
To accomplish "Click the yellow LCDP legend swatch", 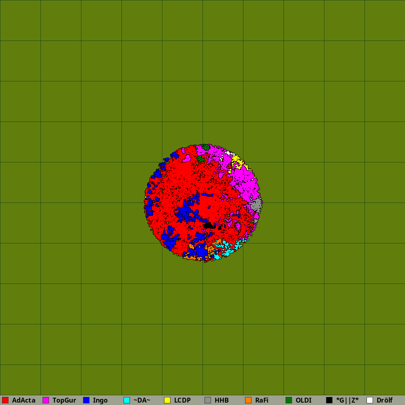I will point(167,400).
